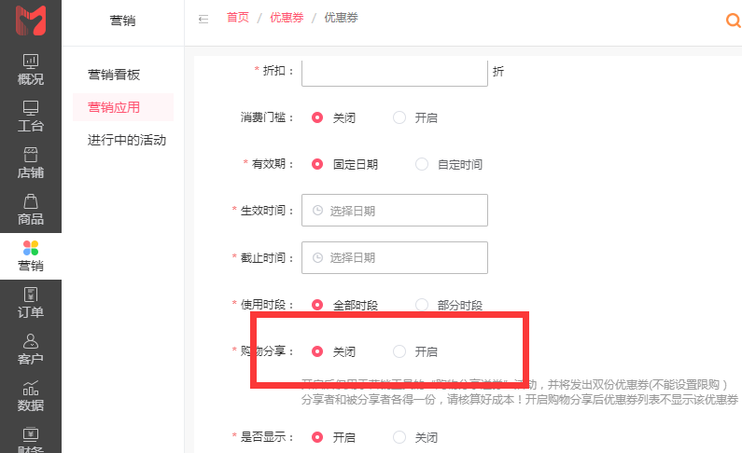Viewport: 742px width, 453px height.
Task: Click the red M logo icon
Action: 31,21
